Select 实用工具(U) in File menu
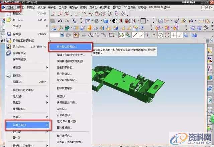 [x=28, y=125]
